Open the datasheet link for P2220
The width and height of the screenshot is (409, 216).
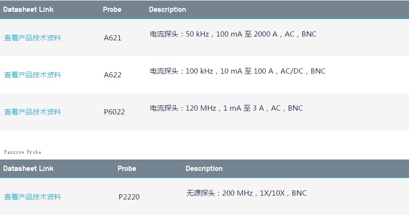coord(33,197)
